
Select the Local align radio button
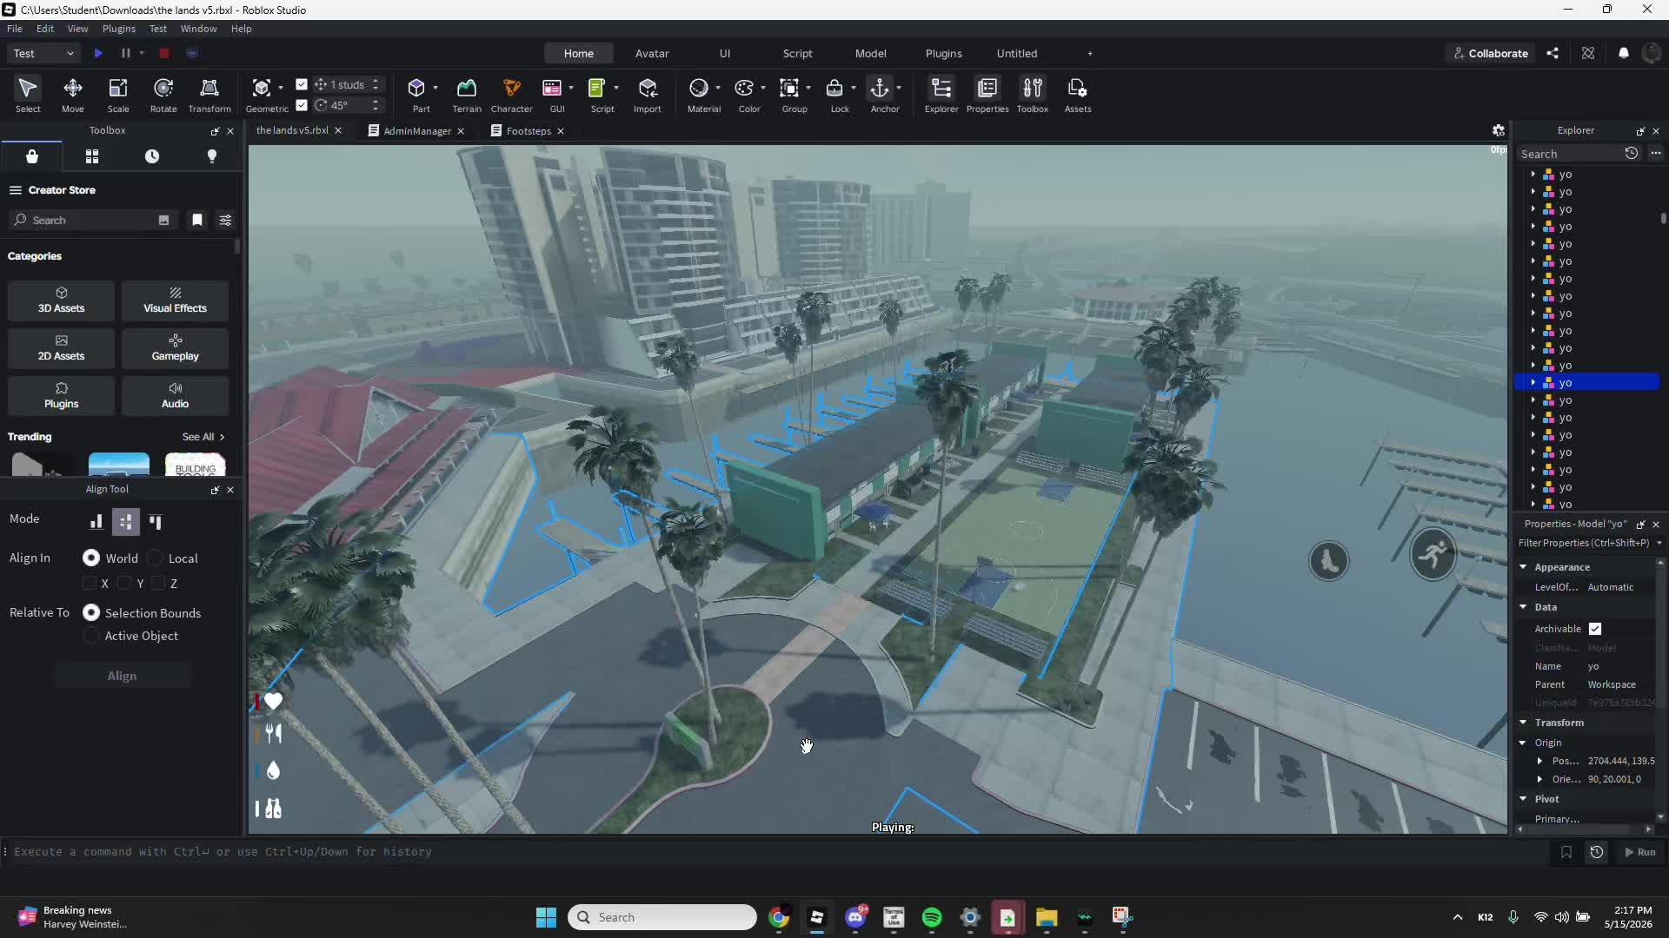pos(156,558)
